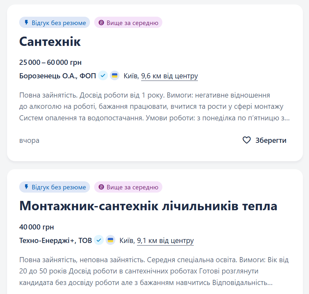
Task: Click the verified checkmark beside Борозенець О.А., ФОП
Action: 103,75
